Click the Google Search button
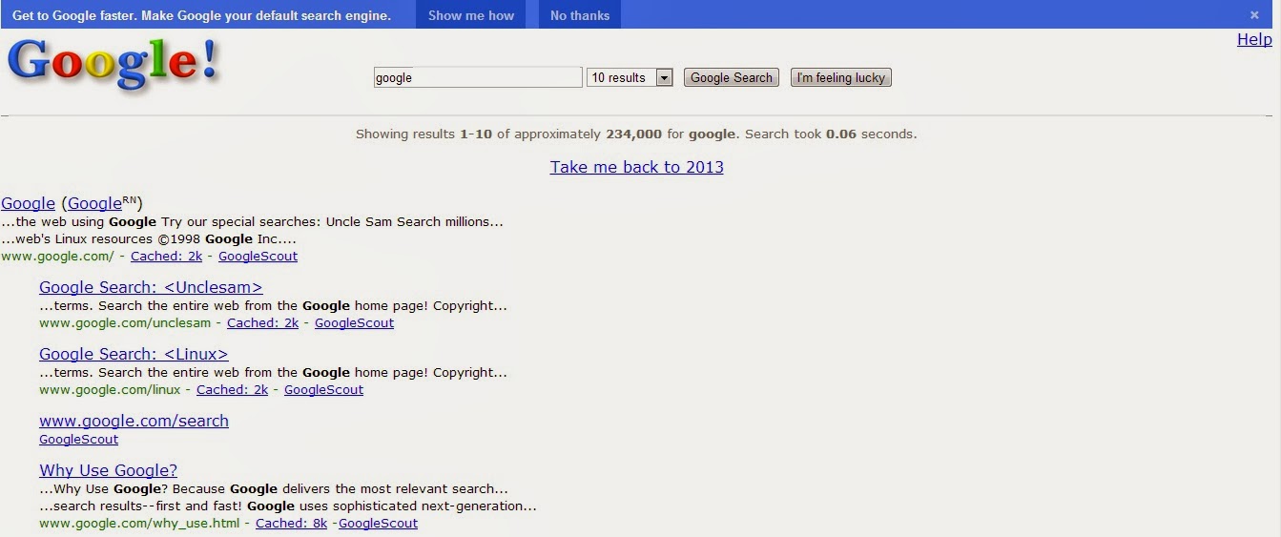Image resolution: width=1281 pixels, height=537 pixels. tap(732, 77)
